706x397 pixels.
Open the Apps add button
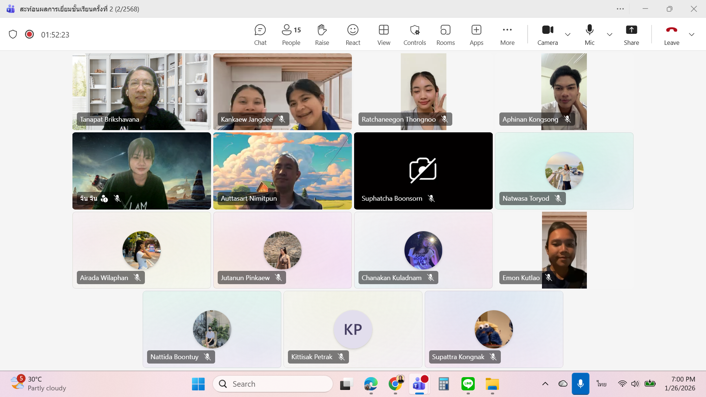click(x=476, y=35)
